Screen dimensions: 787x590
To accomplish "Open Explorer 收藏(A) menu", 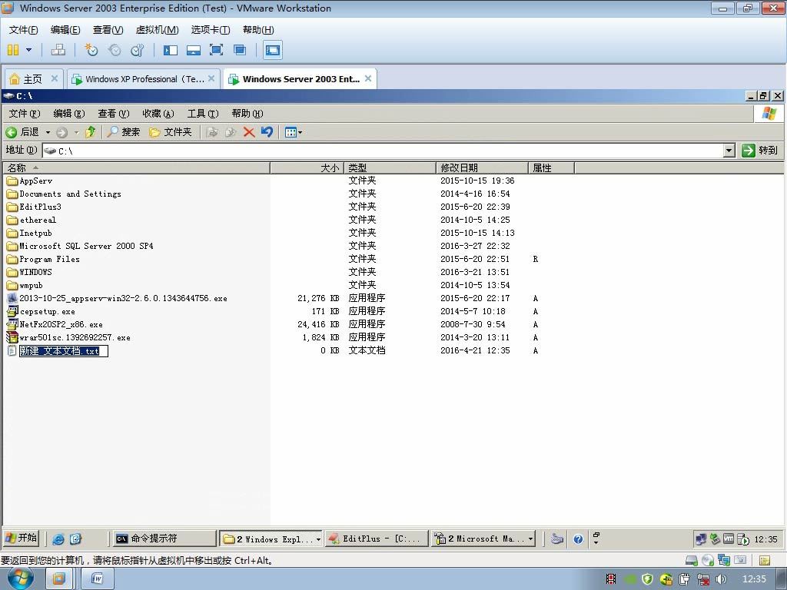I will [158, 114].
